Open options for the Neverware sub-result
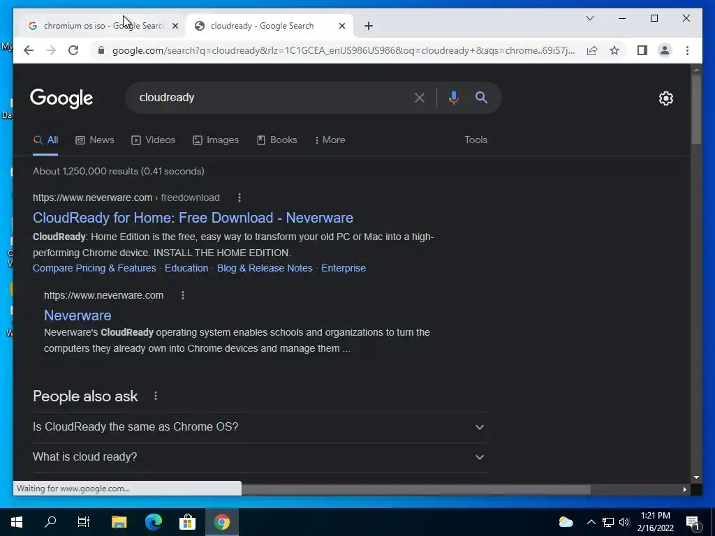Screen dimensions: 715x536 click(183, 295)
